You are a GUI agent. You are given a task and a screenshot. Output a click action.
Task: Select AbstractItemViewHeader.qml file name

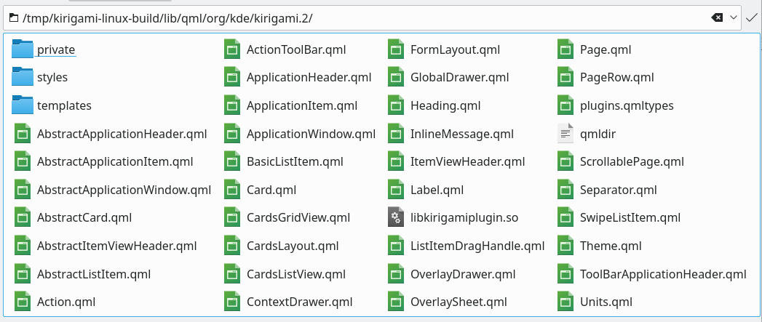116,246
